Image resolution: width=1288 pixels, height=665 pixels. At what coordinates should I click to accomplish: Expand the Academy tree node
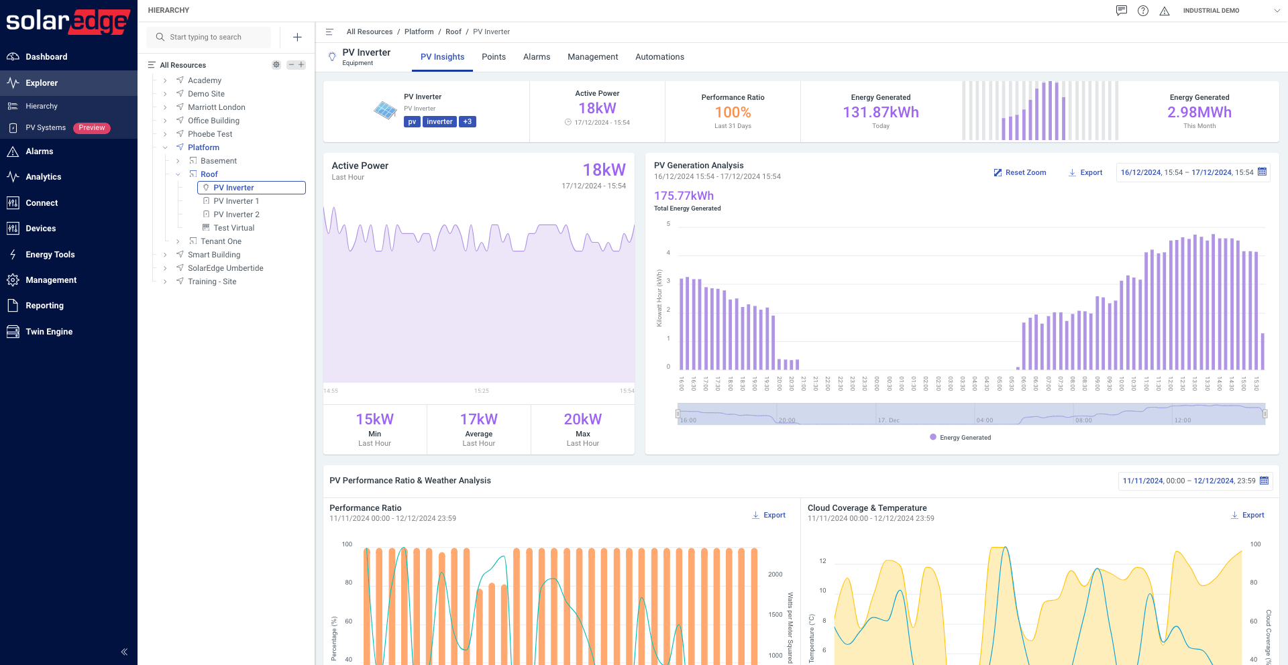coord(165,80)
